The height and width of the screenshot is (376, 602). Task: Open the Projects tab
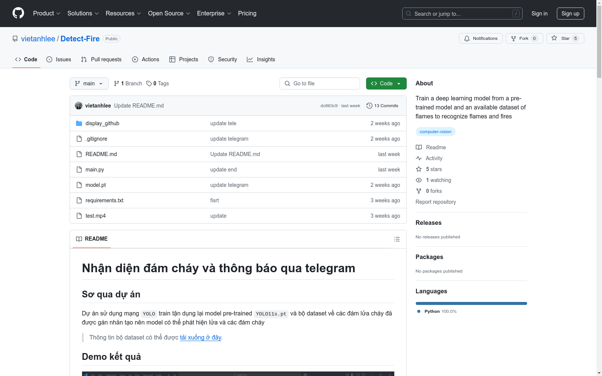tap(184, 59)
